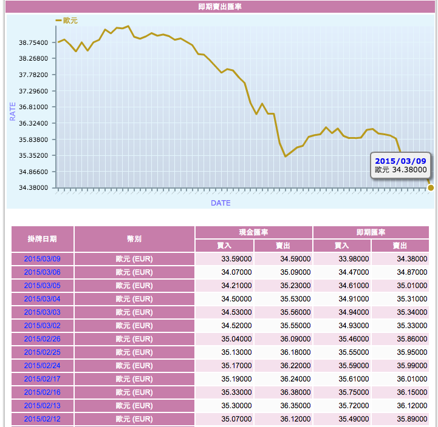Click the DATE axis label
Image resolution: width=438 pixels, height=427 pixels.
[221, 203]
